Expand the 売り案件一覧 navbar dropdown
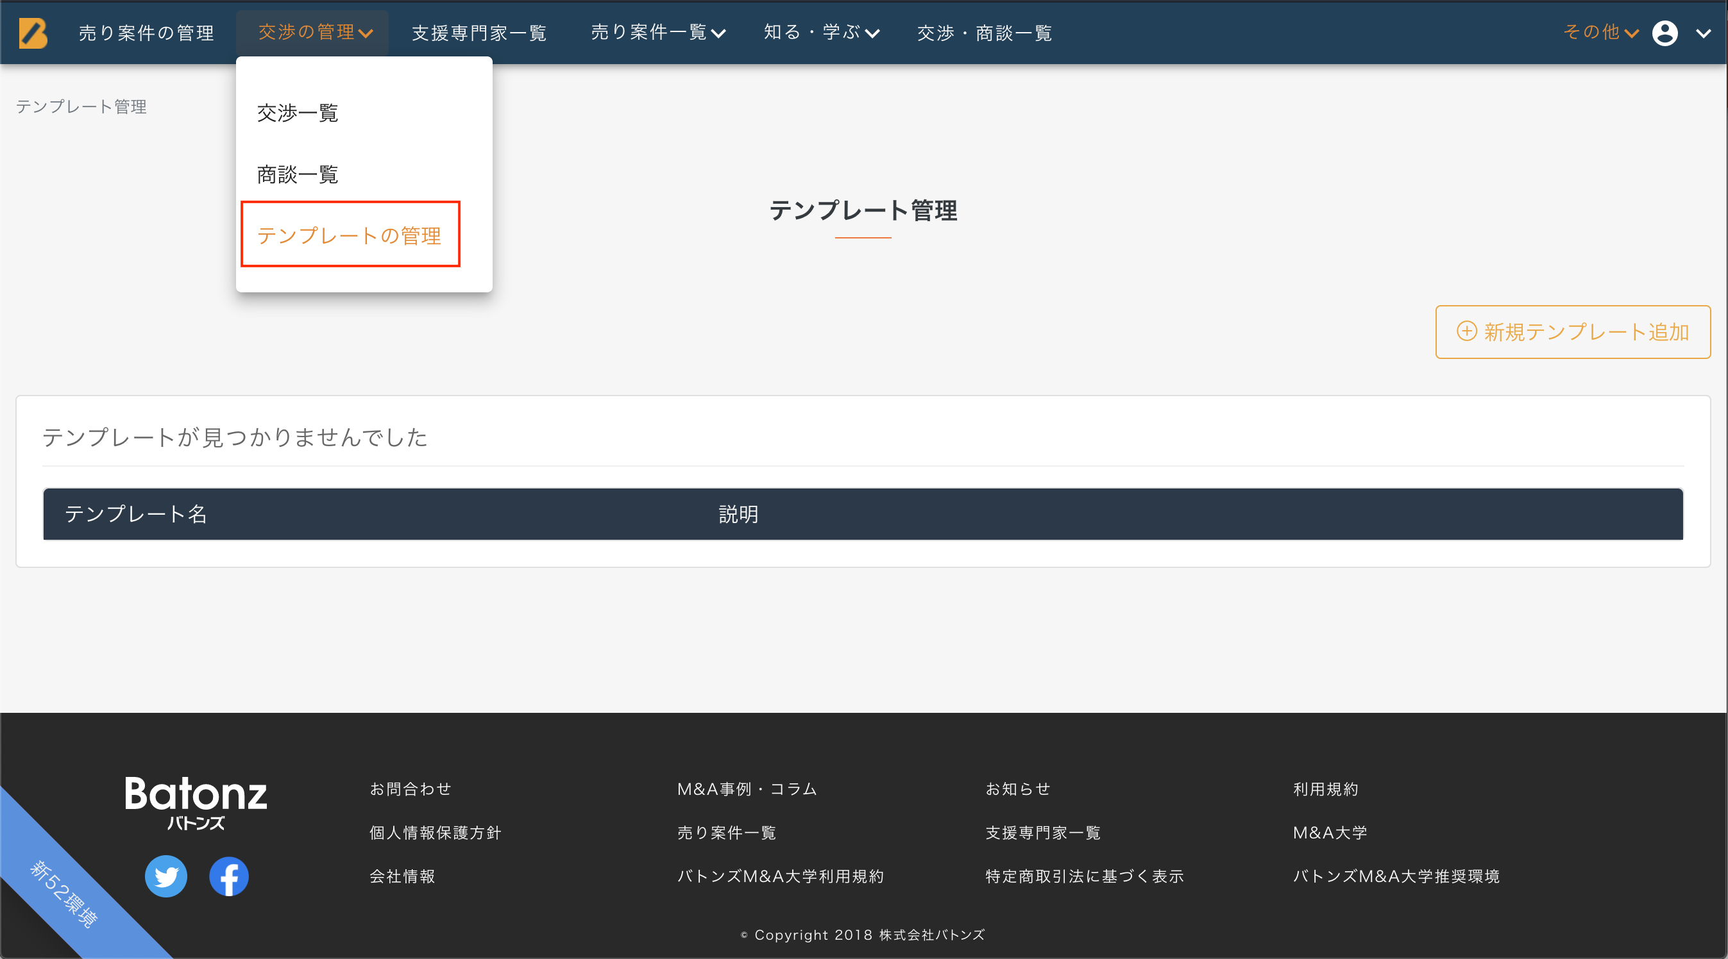Image resolution: width=1728 pixels, height=959 pixels. click(x=658, y=32)
